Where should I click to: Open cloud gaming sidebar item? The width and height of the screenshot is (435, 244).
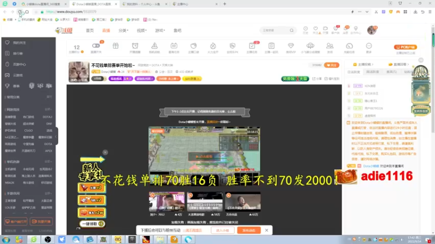pyautogui.click(x=18, y=75)
